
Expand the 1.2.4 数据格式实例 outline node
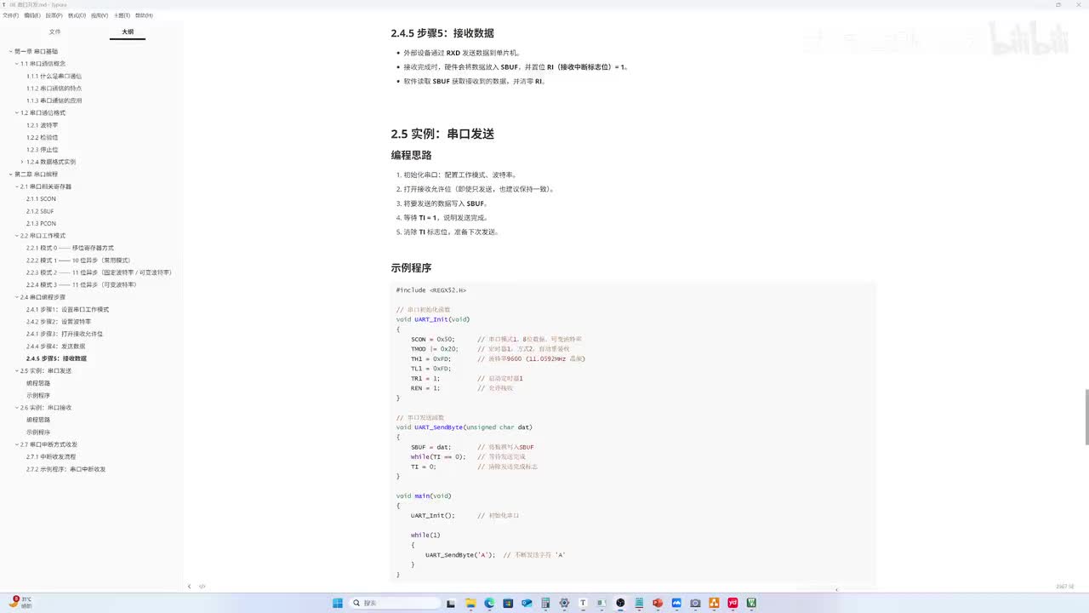pyautogui.click(x=22, y=162)
